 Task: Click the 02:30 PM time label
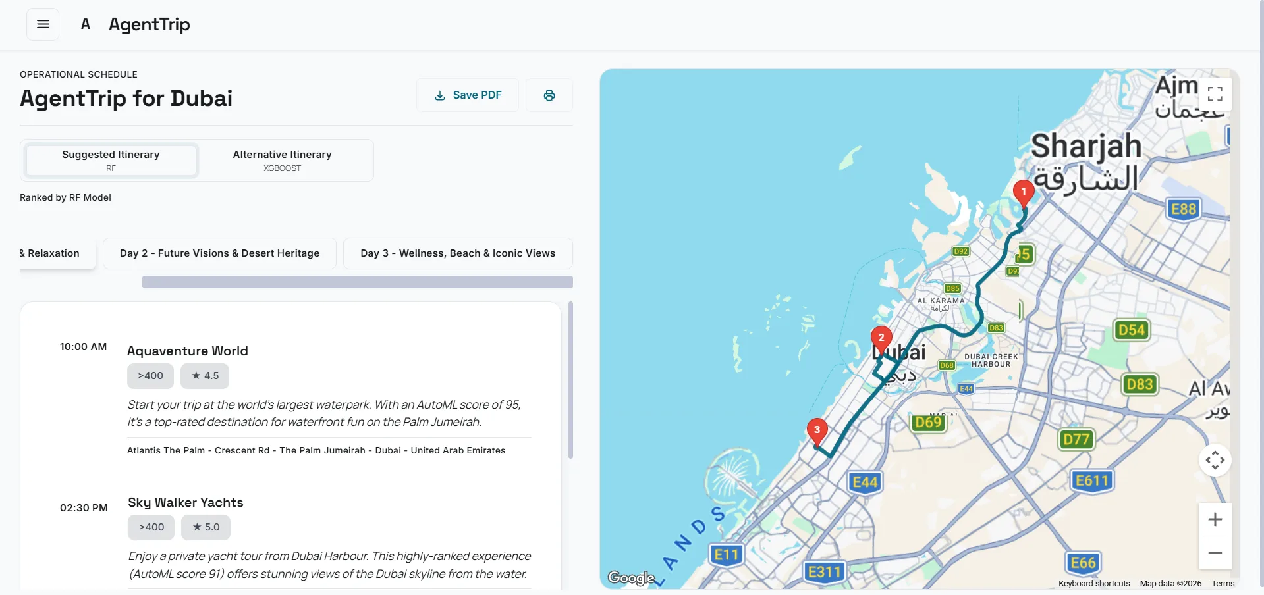(84, 508)
